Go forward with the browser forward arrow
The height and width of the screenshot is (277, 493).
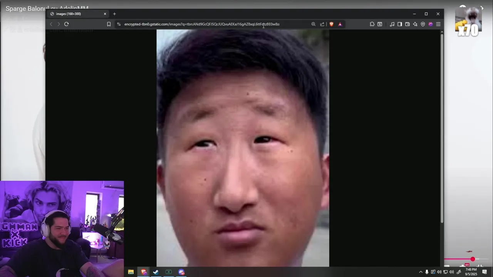pyautogui.click(x=59, y=24)
